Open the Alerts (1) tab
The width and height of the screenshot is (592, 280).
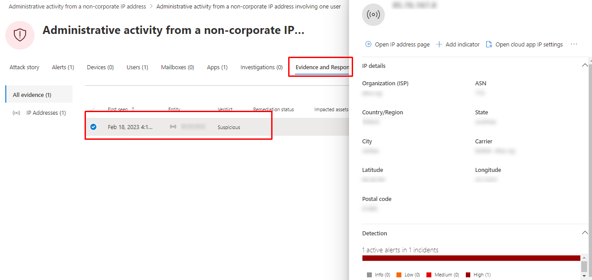(63, 67)
